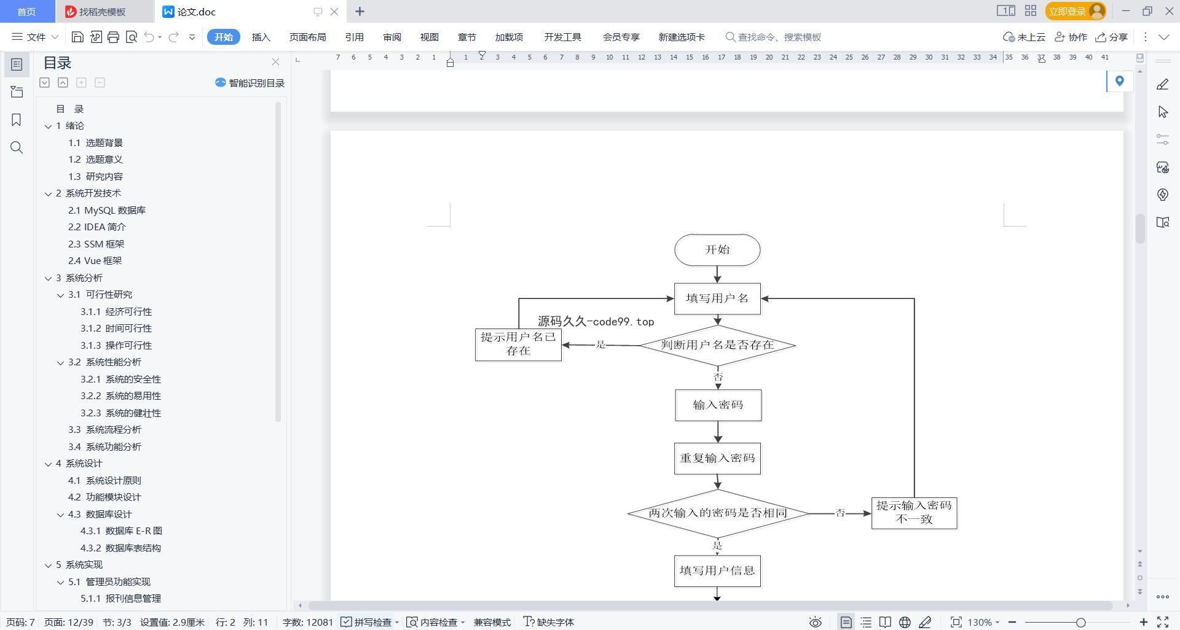
Task: Go to 3.3 系统流程分析 heading
Action: pyautogui.click(x=104, y=430)
